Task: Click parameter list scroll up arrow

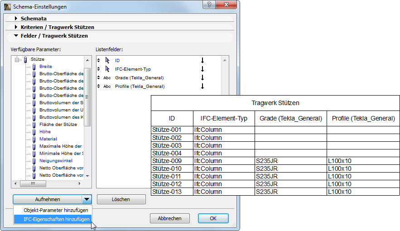Action: pos(87,60)
